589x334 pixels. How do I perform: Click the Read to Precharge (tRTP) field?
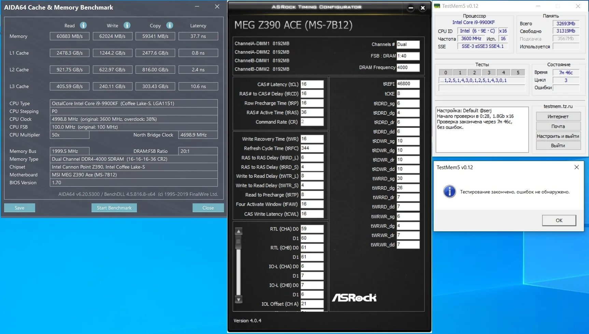pyautogui.click(x=312, y=195)
